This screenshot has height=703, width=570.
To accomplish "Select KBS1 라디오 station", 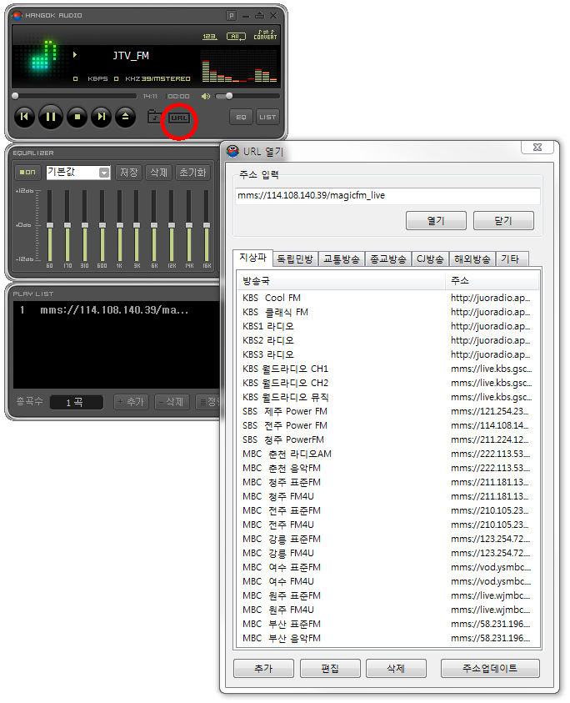I will point(388,326).
